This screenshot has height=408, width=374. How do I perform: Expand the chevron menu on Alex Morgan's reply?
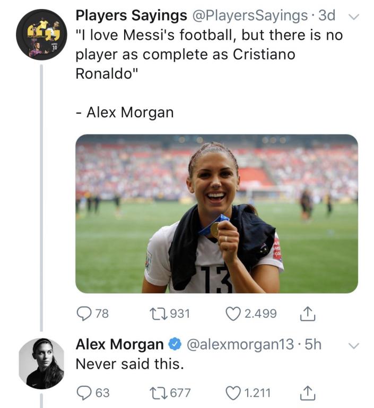[x=352, y=345]
